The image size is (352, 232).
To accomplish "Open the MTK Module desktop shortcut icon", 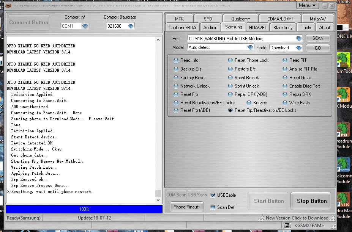I will point(344,95).
